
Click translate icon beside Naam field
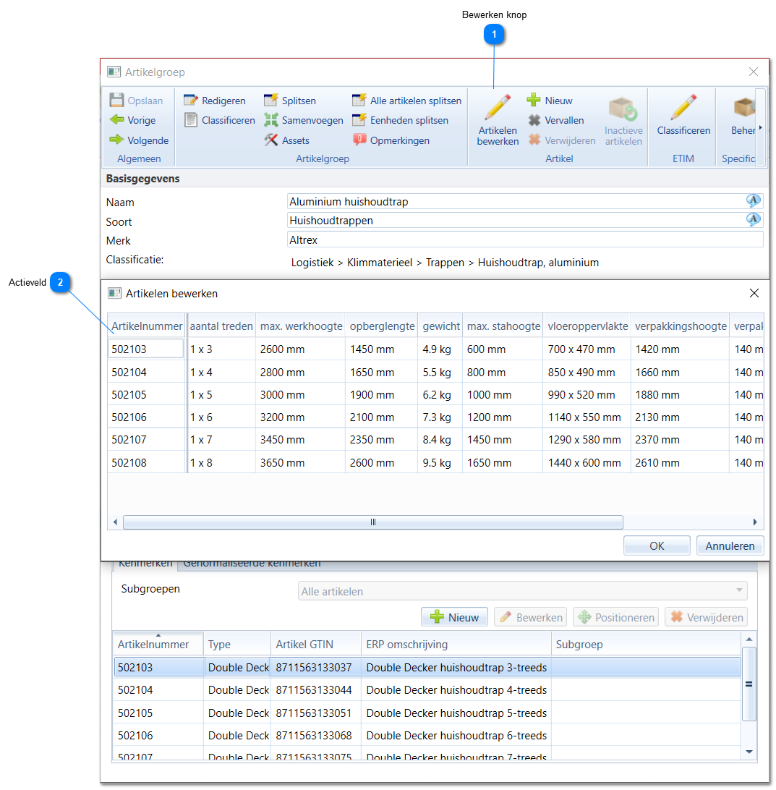pos(753,201)
